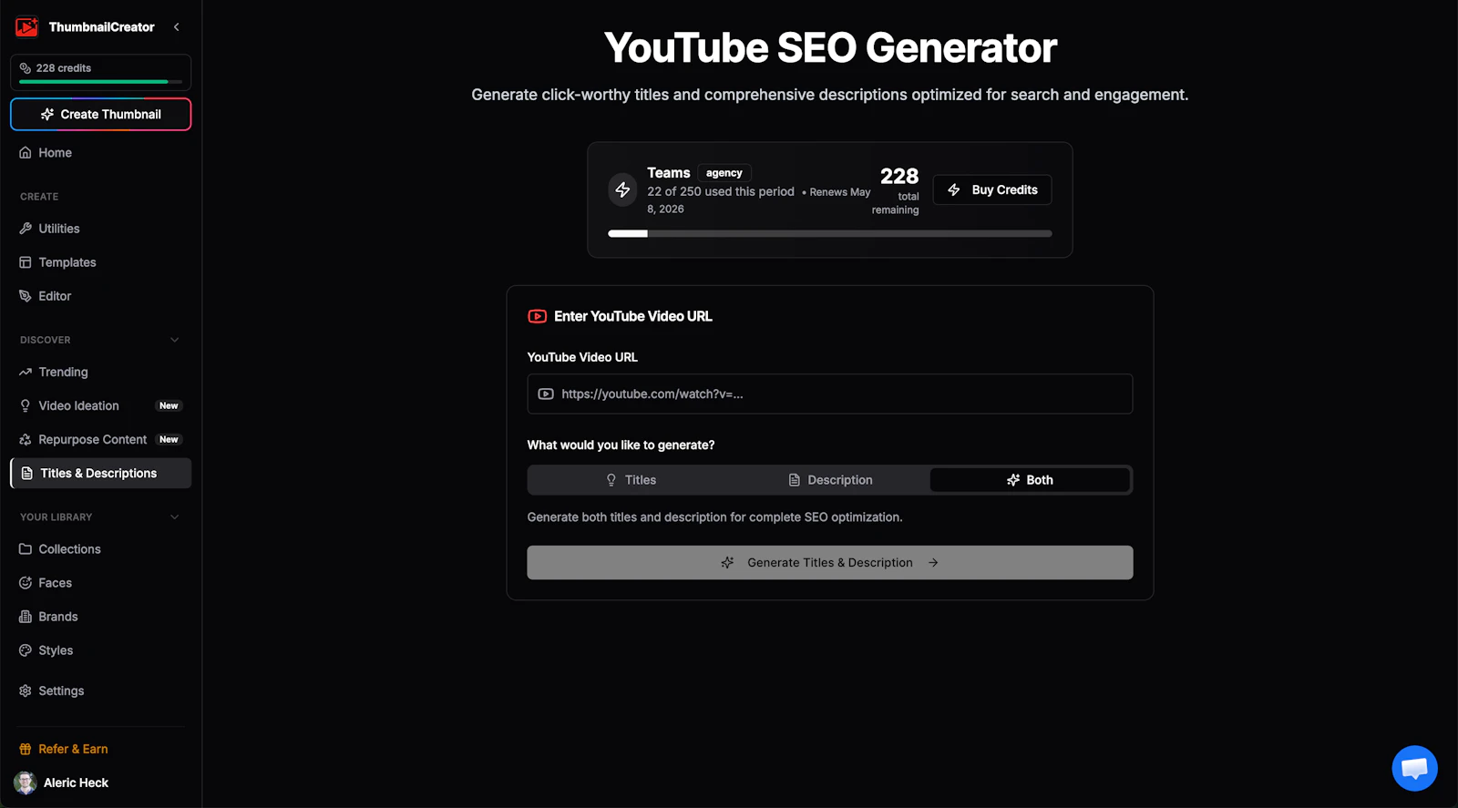Viewport: 1458px width, 808px height.
Task: Click the New badge on Video Ideation
Action: 169,405
